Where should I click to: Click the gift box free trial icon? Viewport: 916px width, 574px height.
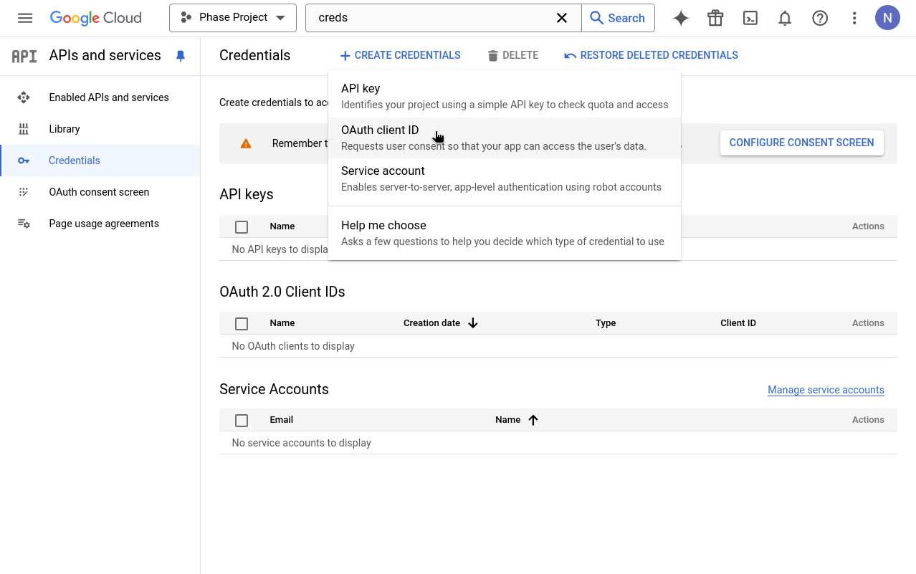715,18
